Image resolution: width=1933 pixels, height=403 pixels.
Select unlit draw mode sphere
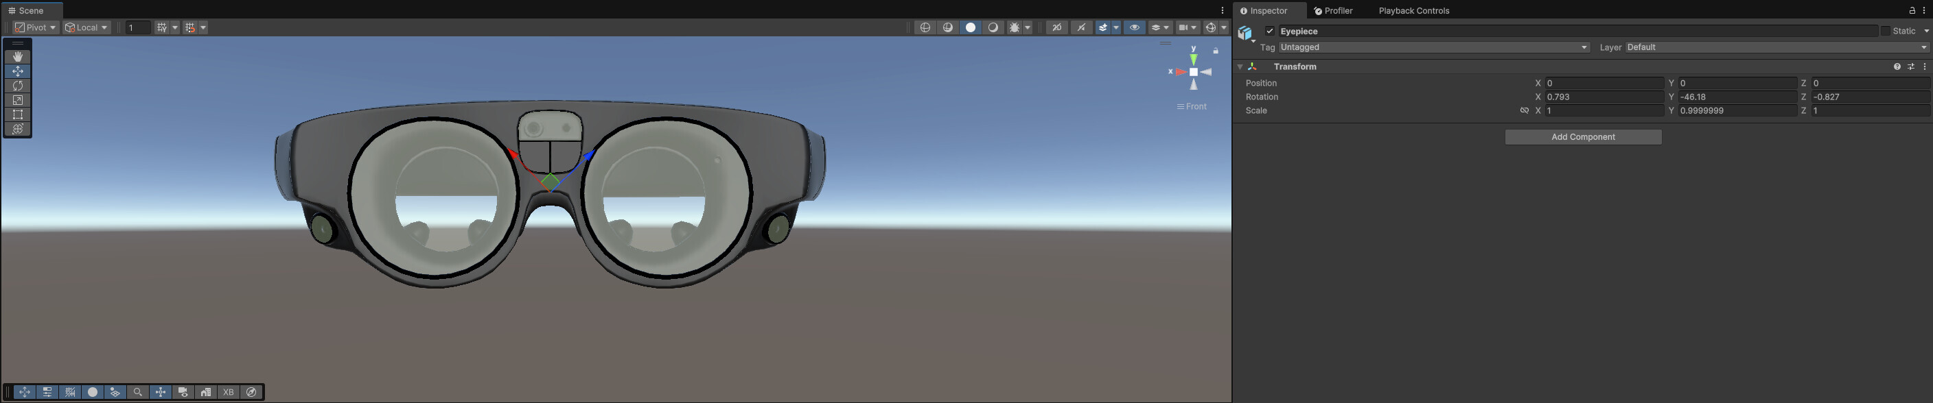[970, 27]
